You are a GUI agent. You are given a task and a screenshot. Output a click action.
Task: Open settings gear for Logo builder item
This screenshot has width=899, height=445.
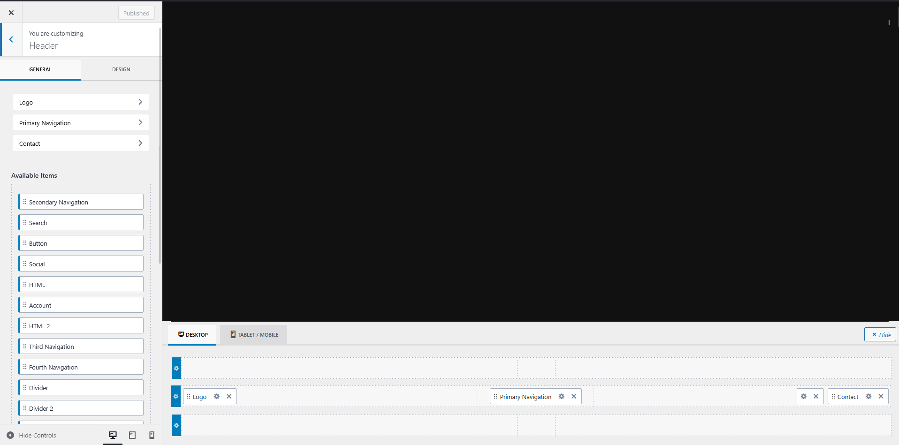217,397
